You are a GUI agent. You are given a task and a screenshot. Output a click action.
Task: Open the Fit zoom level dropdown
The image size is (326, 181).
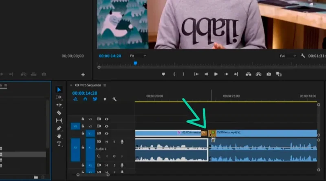pos(138,56)
